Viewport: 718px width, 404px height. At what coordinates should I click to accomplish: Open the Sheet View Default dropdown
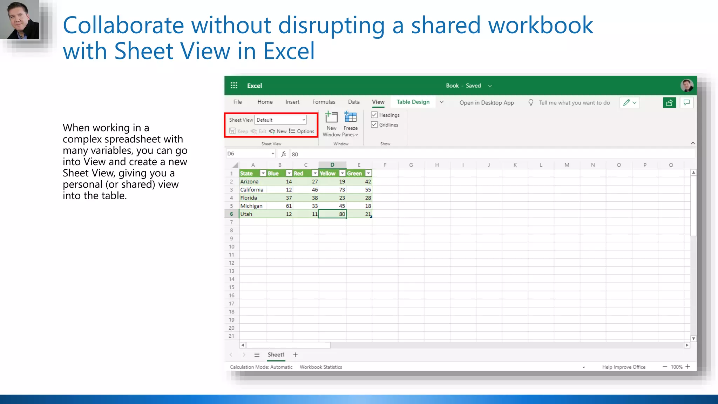coord(280,120)
